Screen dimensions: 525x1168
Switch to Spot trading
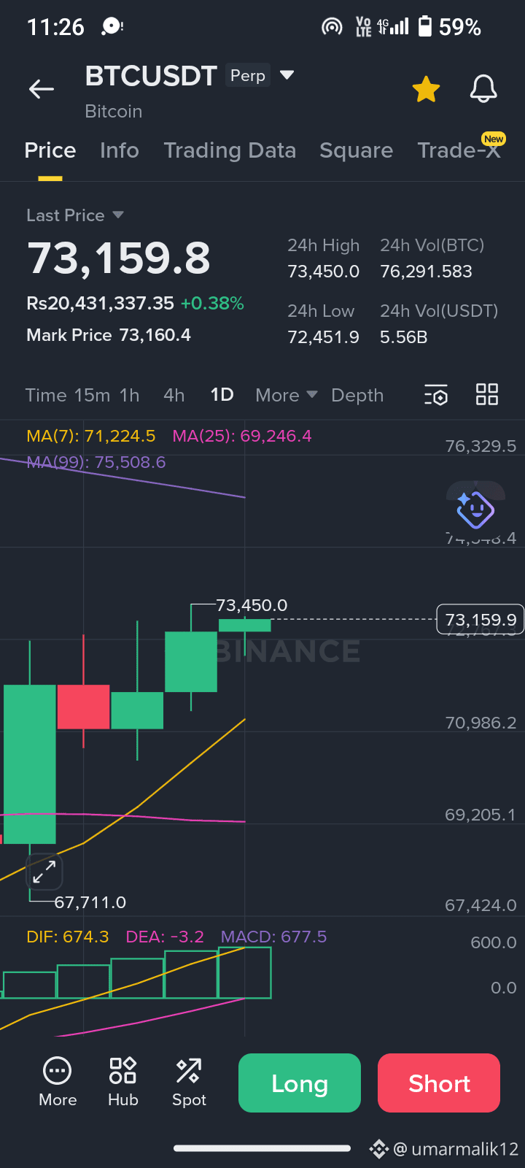(189, 1083)
